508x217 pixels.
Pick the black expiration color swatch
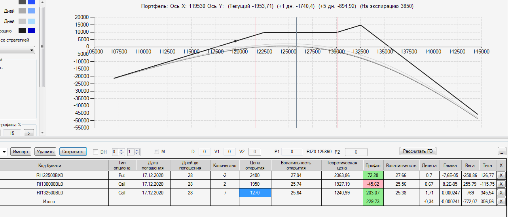(22, 31)
